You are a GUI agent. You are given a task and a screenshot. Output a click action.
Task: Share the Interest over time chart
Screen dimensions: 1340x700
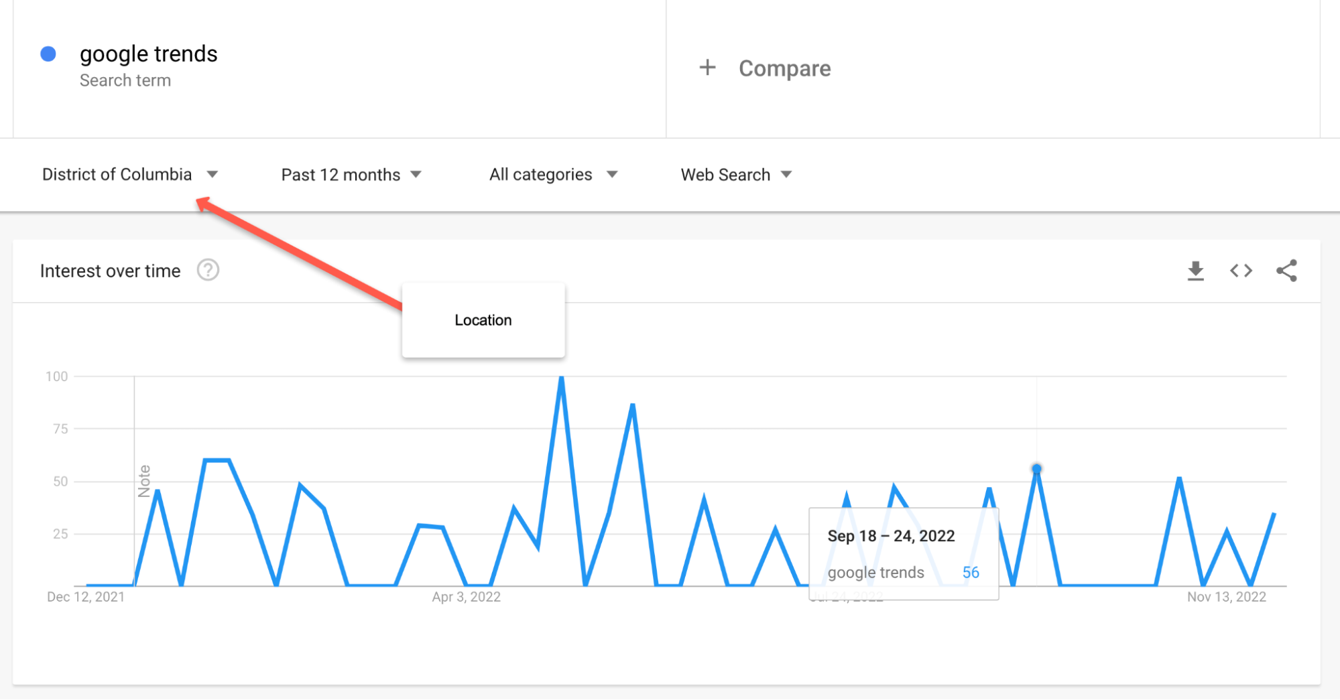pyautogui.click(x=1287, y=271)
